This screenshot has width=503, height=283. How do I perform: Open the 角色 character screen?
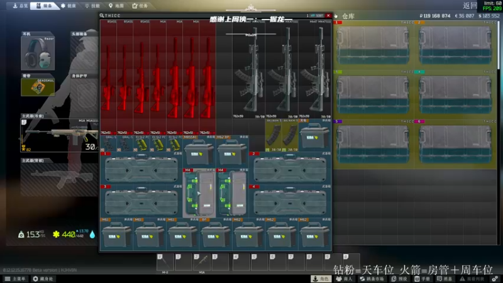pyautogui.click(x=321, y=279)
